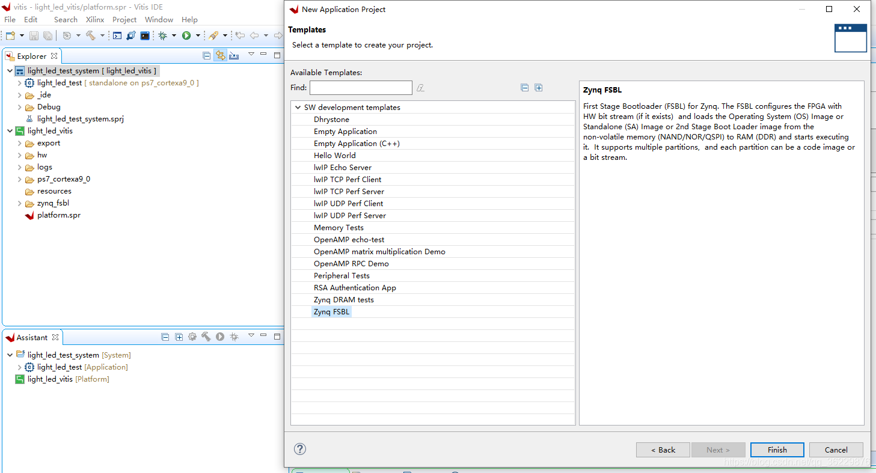The height and width of the screenshot is (473, 876).
Task: Open the Help menu
Action: click(x=189, y=20)
